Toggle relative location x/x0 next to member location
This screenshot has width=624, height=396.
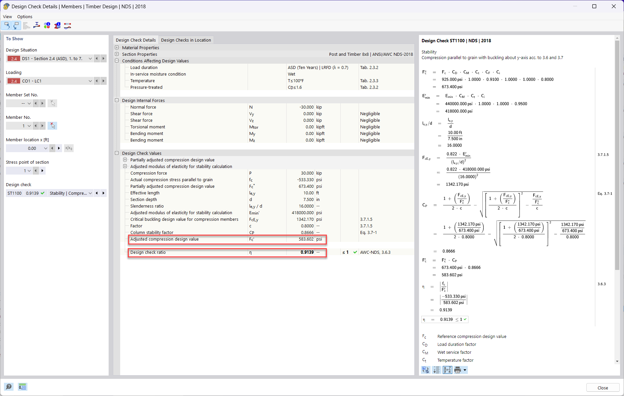[x=69, y=148]
